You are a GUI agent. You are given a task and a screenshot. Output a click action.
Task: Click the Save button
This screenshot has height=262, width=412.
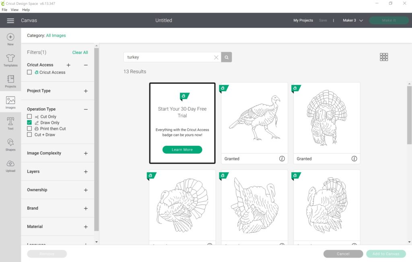tap(323, 20)
